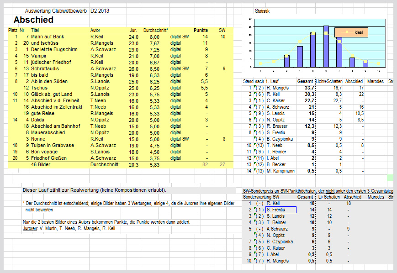Click the underlined 'Juroren' label

coord(30,229)
